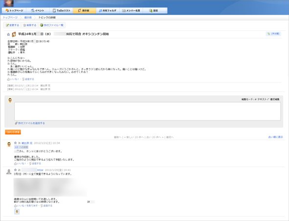Click the 変更する edit button
Viewport: 289px width, 221px height.
point(12,25)
